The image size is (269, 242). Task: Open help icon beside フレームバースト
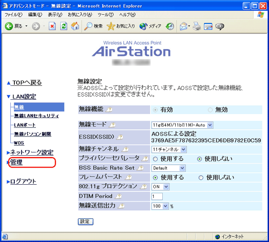[x=129, y=177]
